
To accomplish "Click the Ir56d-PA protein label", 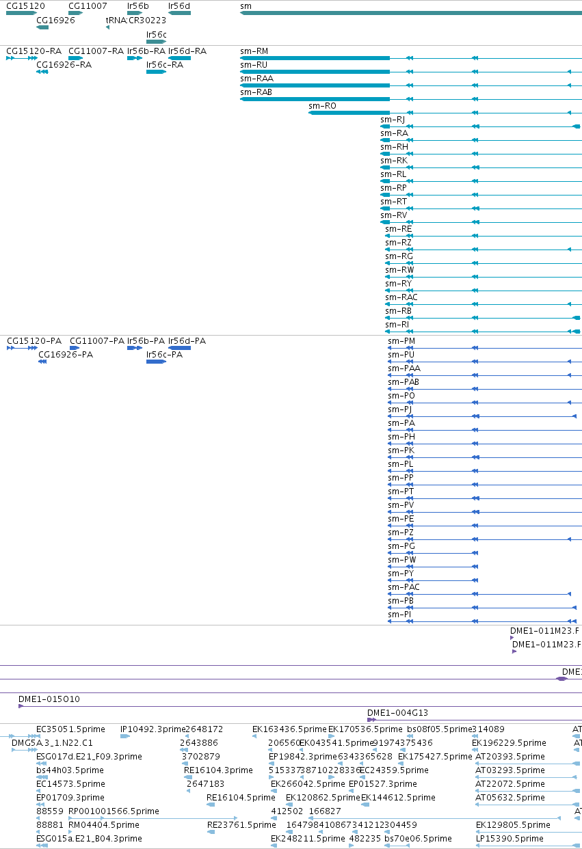I will click(x=187, y=341).
